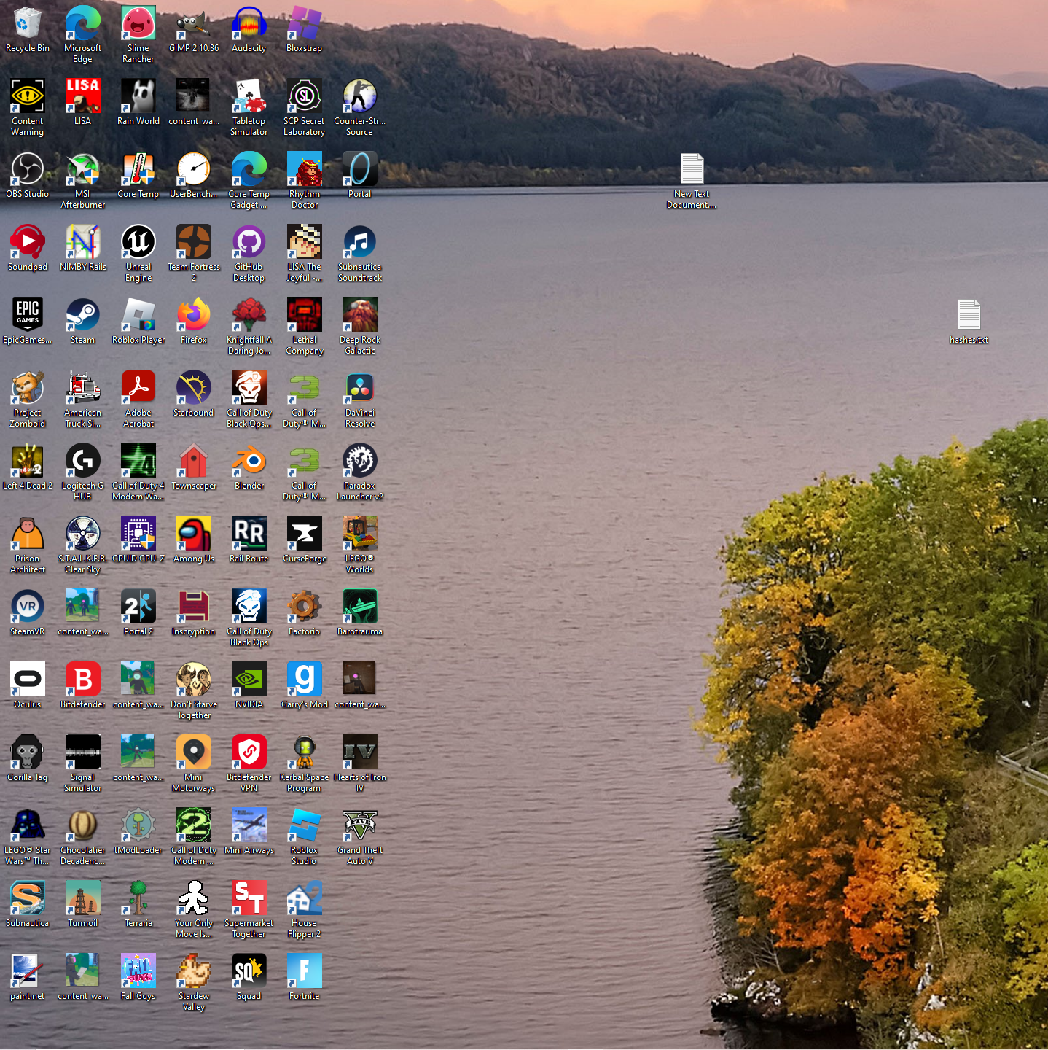Select the hashes.txt file
This screenshot has width=1048, height=1050.
click(x=969, y=315)
